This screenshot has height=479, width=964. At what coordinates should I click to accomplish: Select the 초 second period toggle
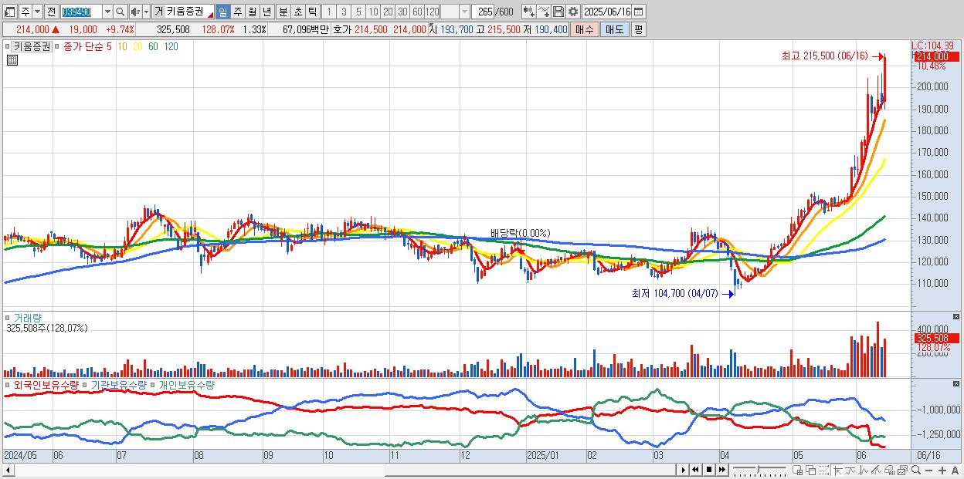coord(297,12)
